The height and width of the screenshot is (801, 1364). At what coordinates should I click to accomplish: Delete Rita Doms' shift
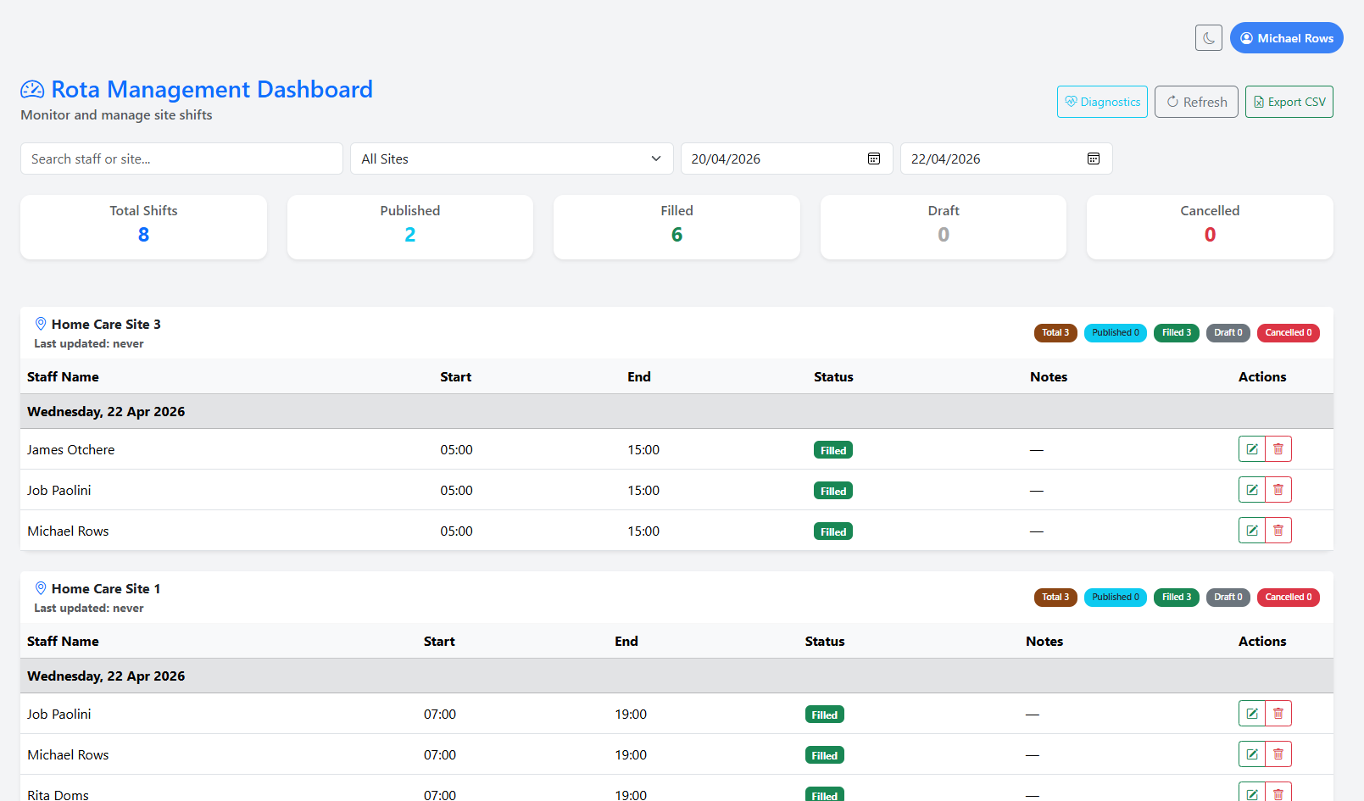[1278, 793]
